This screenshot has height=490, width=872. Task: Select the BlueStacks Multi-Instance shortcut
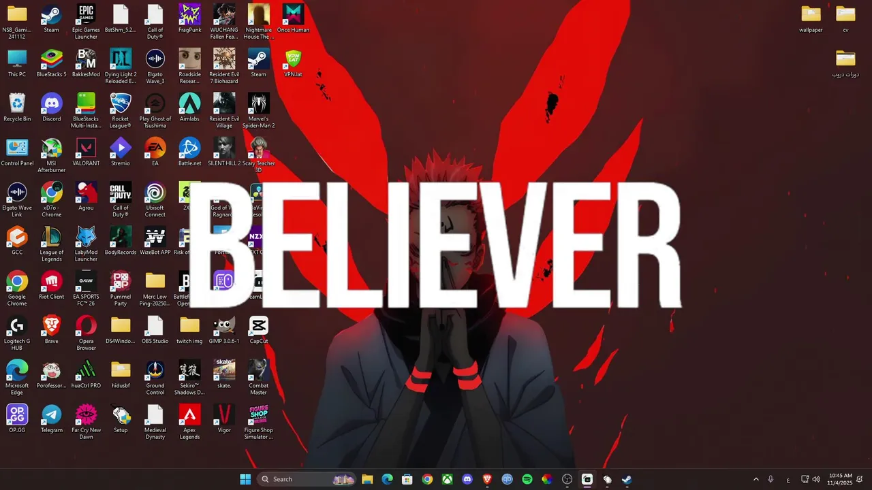[86, 110]
